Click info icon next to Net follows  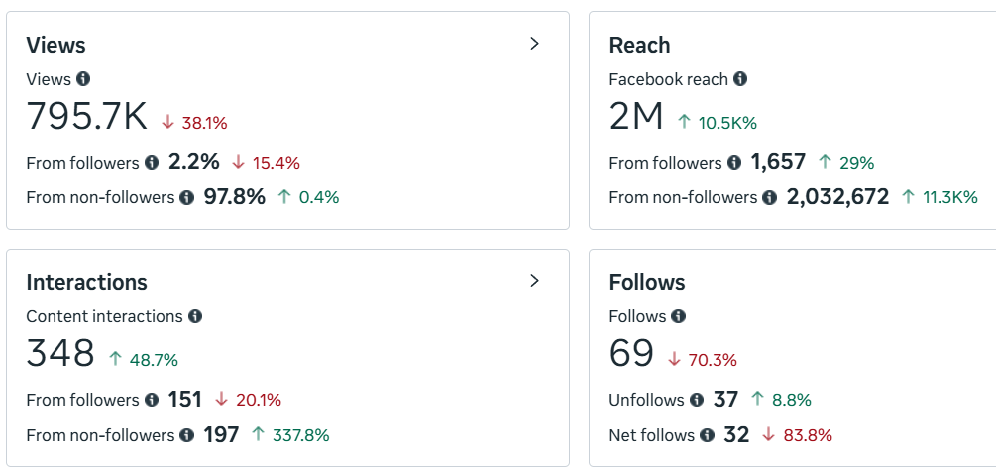707,434
